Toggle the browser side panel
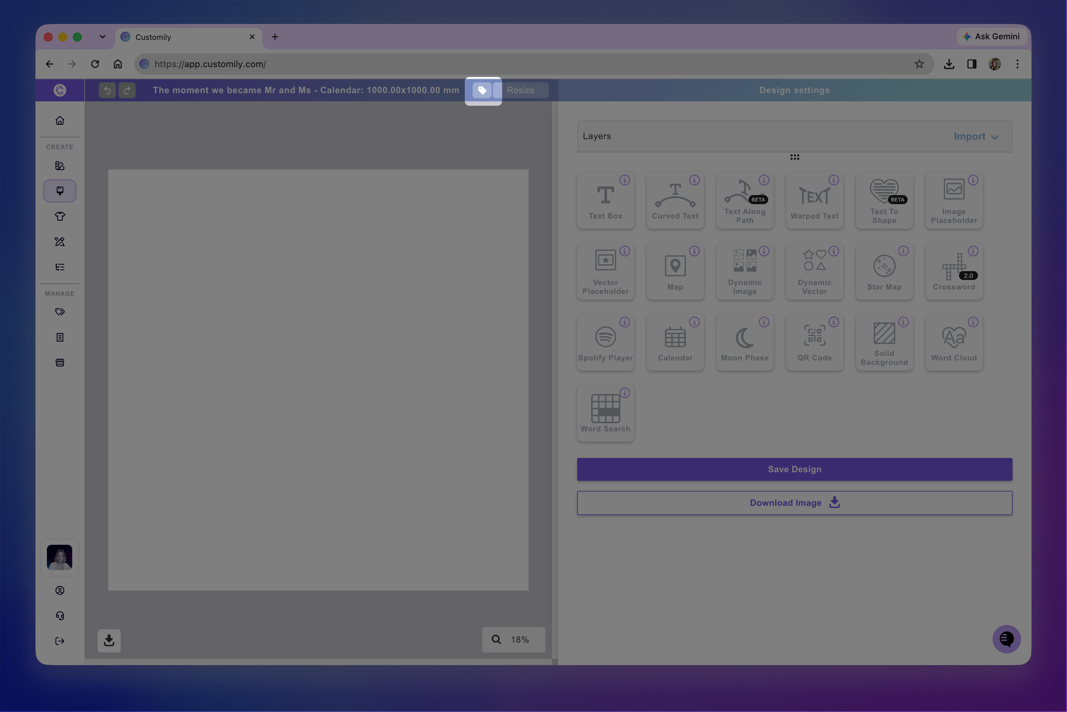This screenshot has height=712, width=1067. point(972,64)
